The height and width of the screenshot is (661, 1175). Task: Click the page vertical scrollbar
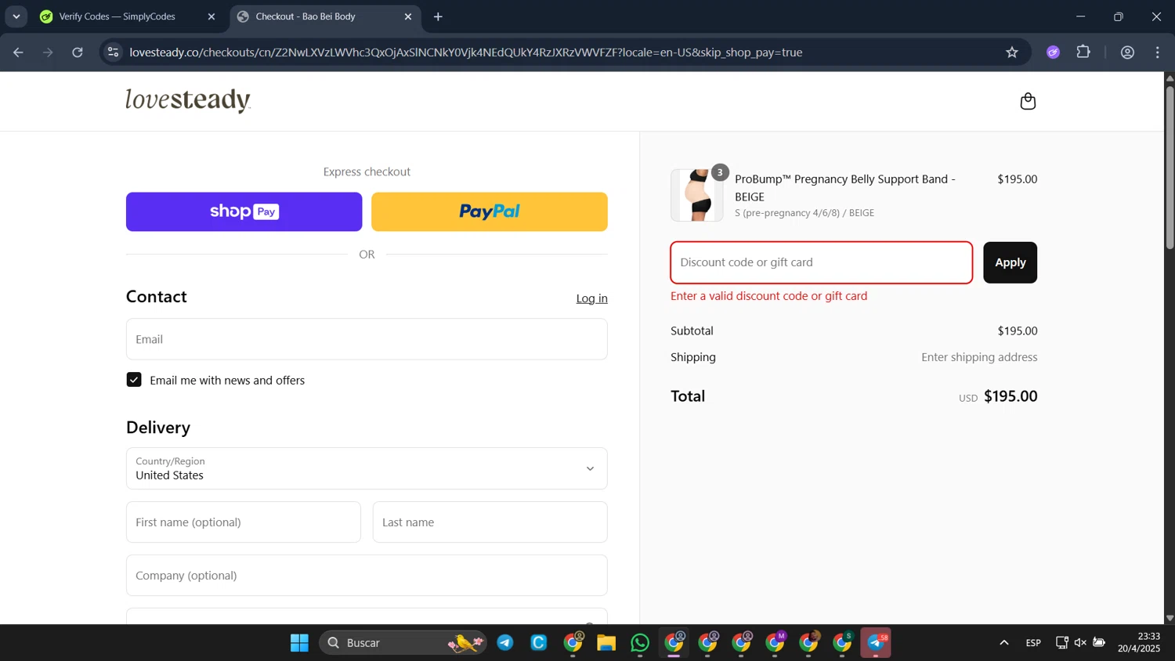click(1170, 167)
